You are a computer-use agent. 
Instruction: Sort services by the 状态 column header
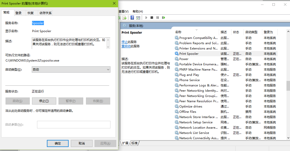coord(238,32)
